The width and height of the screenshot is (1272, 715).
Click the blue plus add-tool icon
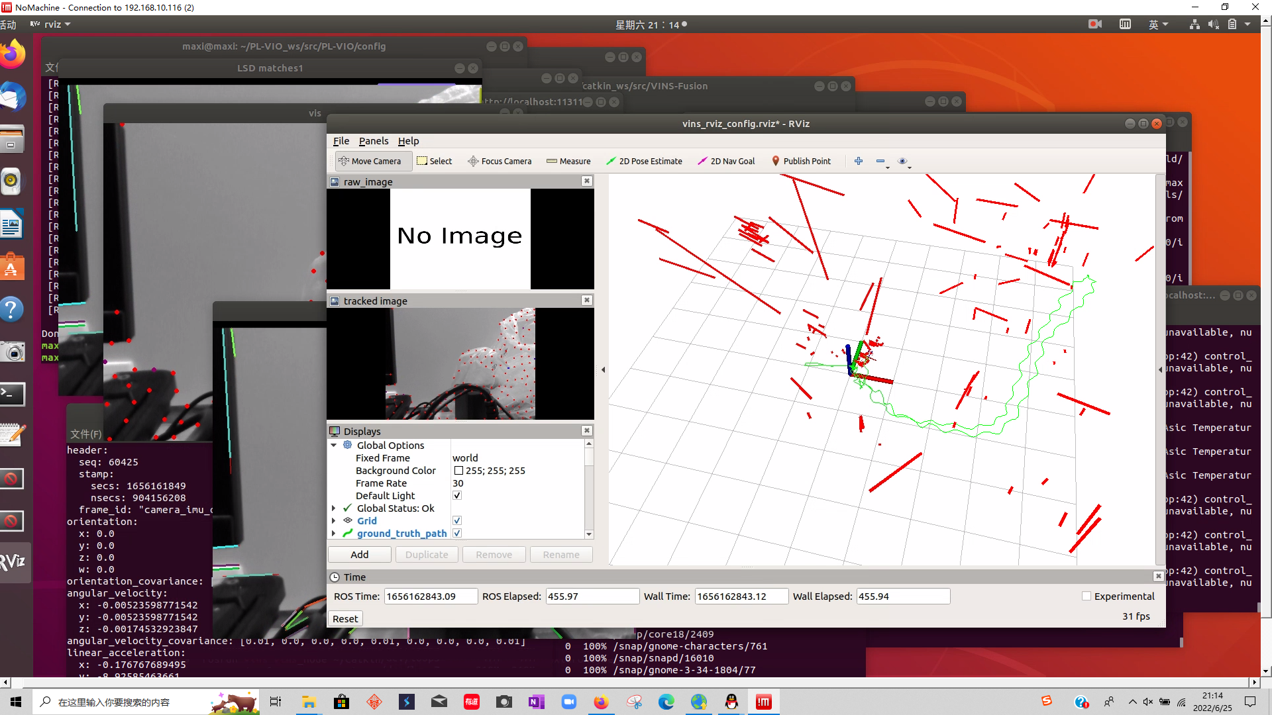coord(859,161)
